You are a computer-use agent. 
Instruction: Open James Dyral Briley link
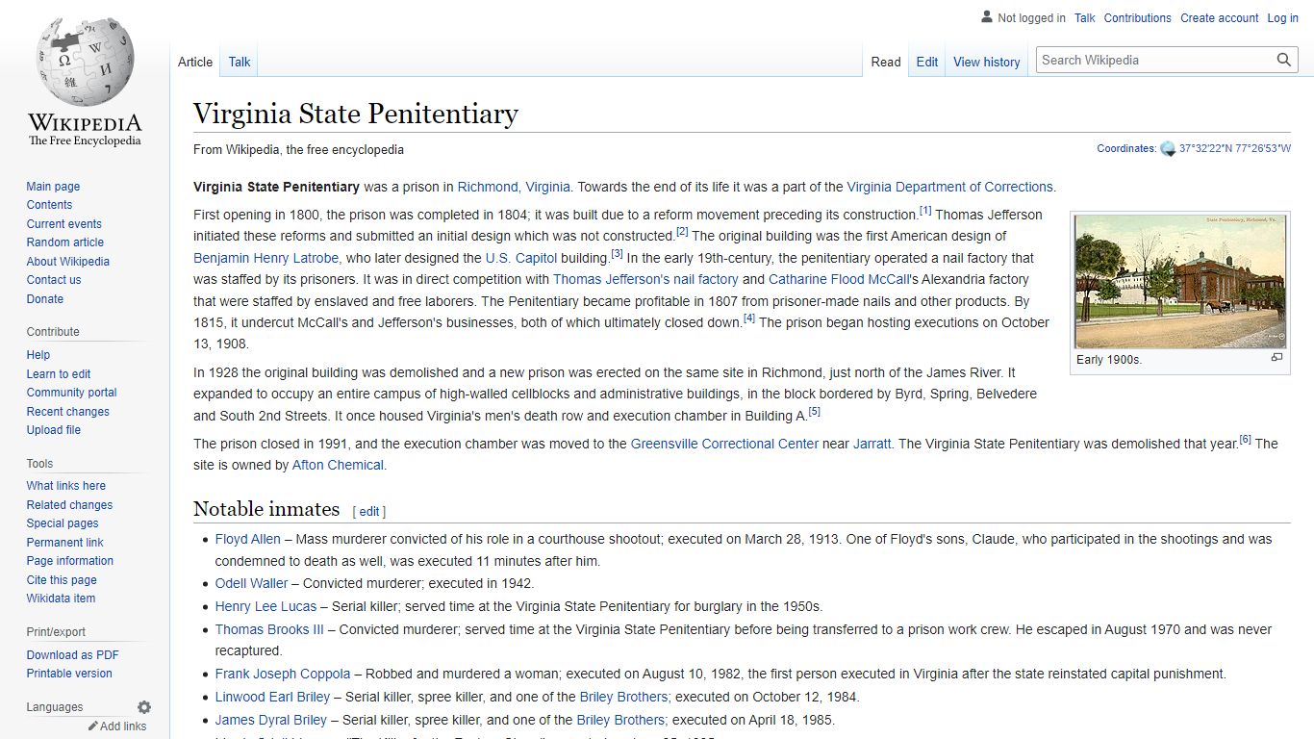point(271,720)
